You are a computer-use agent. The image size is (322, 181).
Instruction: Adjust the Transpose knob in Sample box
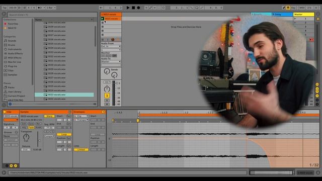click(x=26, y=137)
